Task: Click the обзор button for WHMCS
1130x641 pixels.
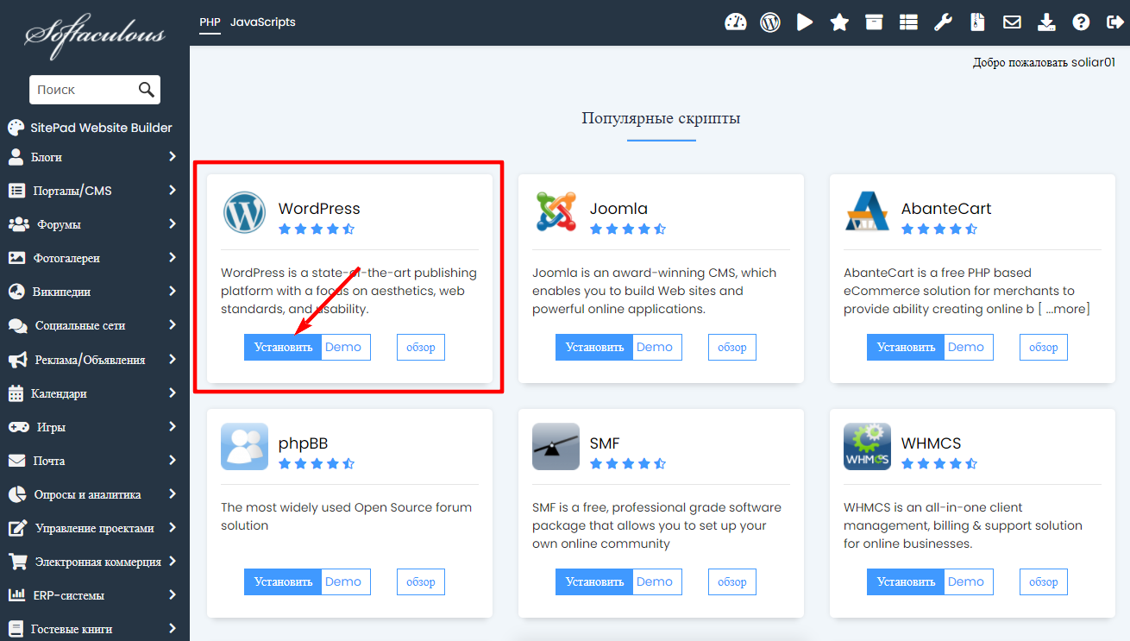Action: click(1043, 581)
